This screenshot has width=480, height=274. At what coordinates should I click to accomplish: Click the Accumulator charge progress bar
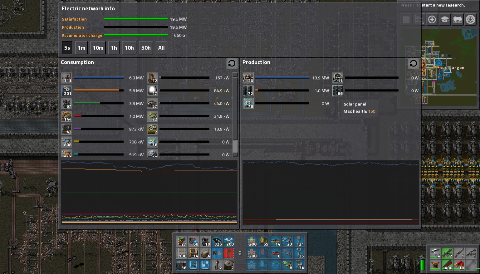pyautogui.click(x=136, y=35)
